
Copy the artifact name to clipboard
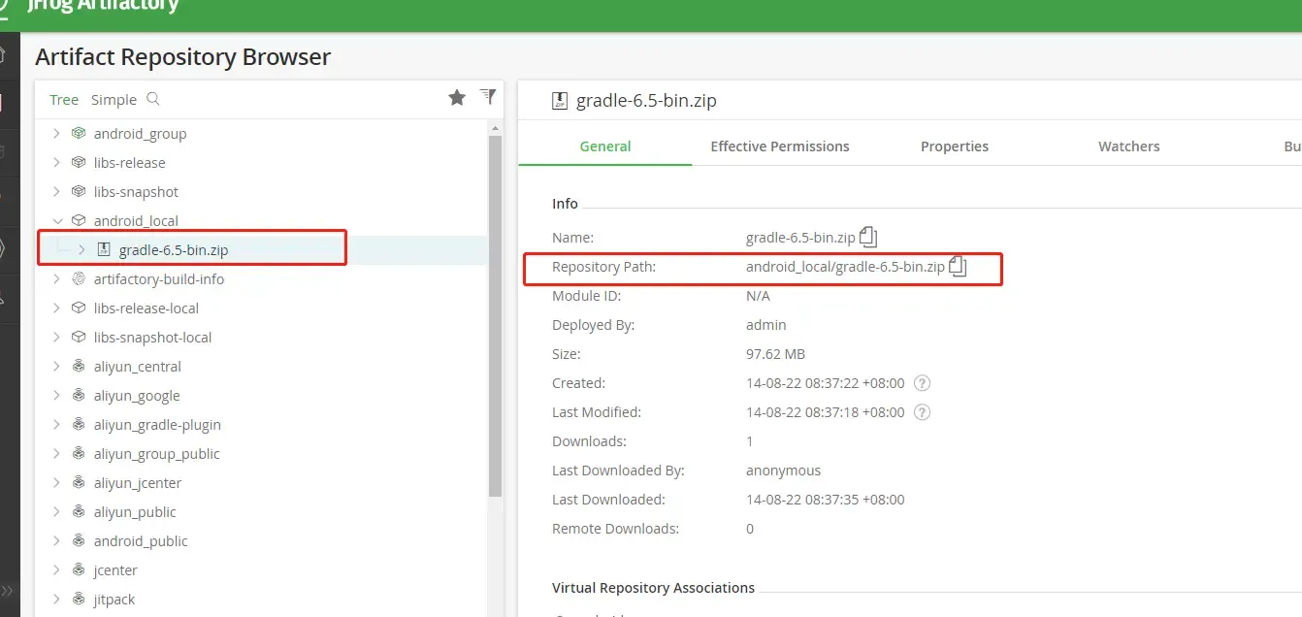[x=868, y=237]
